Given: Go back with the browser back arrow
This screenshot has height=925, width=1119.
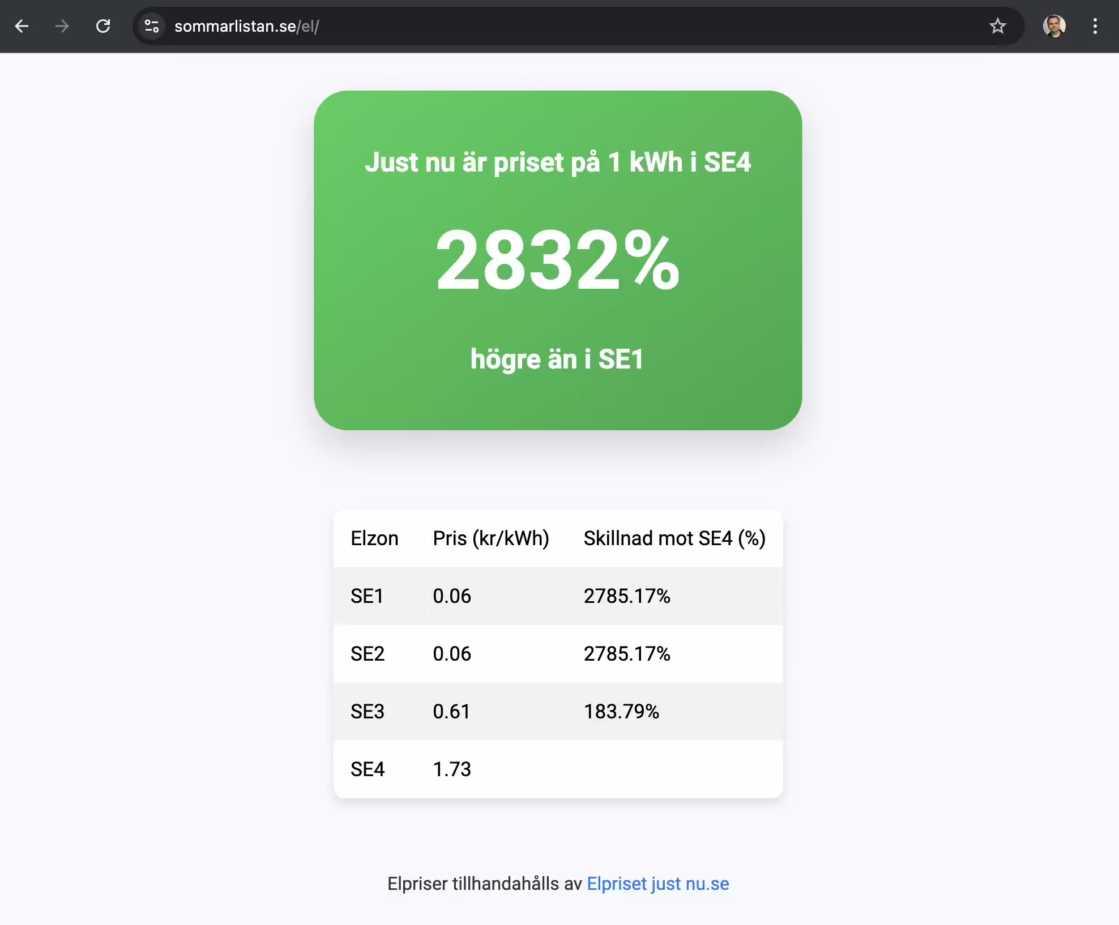Looking at the screenshot, I should point(22,26).
